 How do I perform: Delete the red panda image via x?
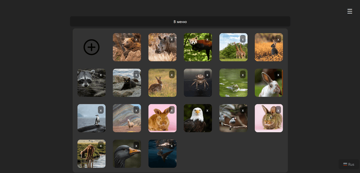pyautogui.click(x=207, y=39)
